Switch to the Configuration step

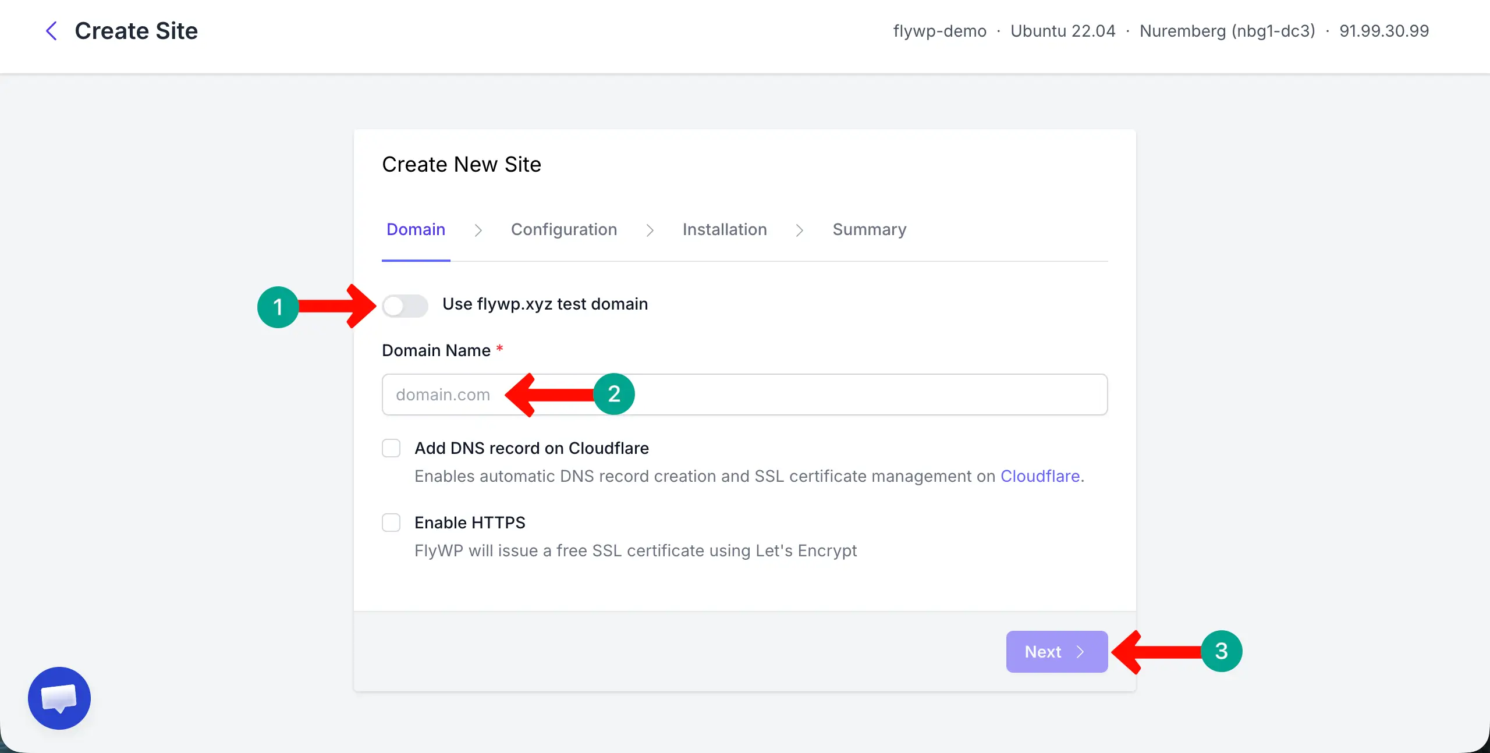[564, 229]
